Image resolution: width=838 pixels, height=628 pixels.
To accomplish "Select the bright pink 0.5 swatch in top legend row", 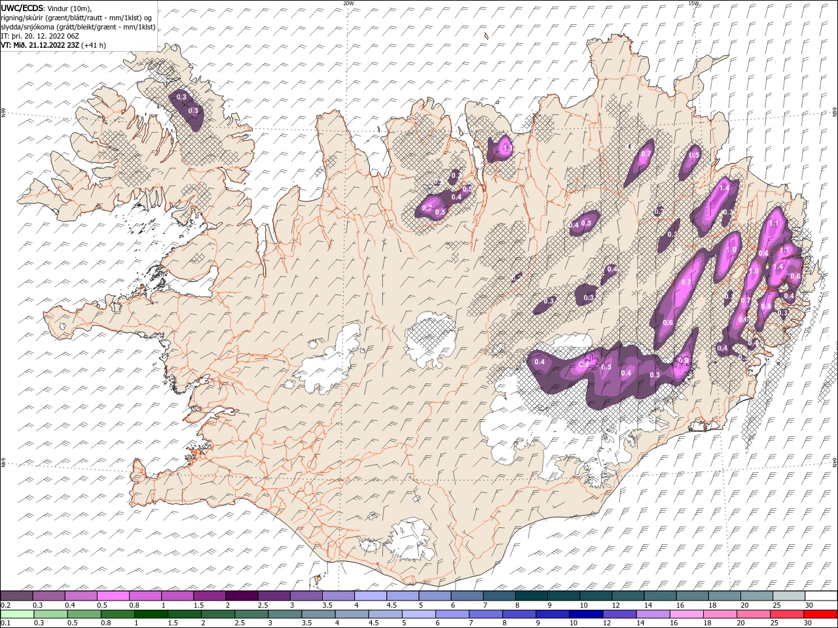I will tap(113, 596).
